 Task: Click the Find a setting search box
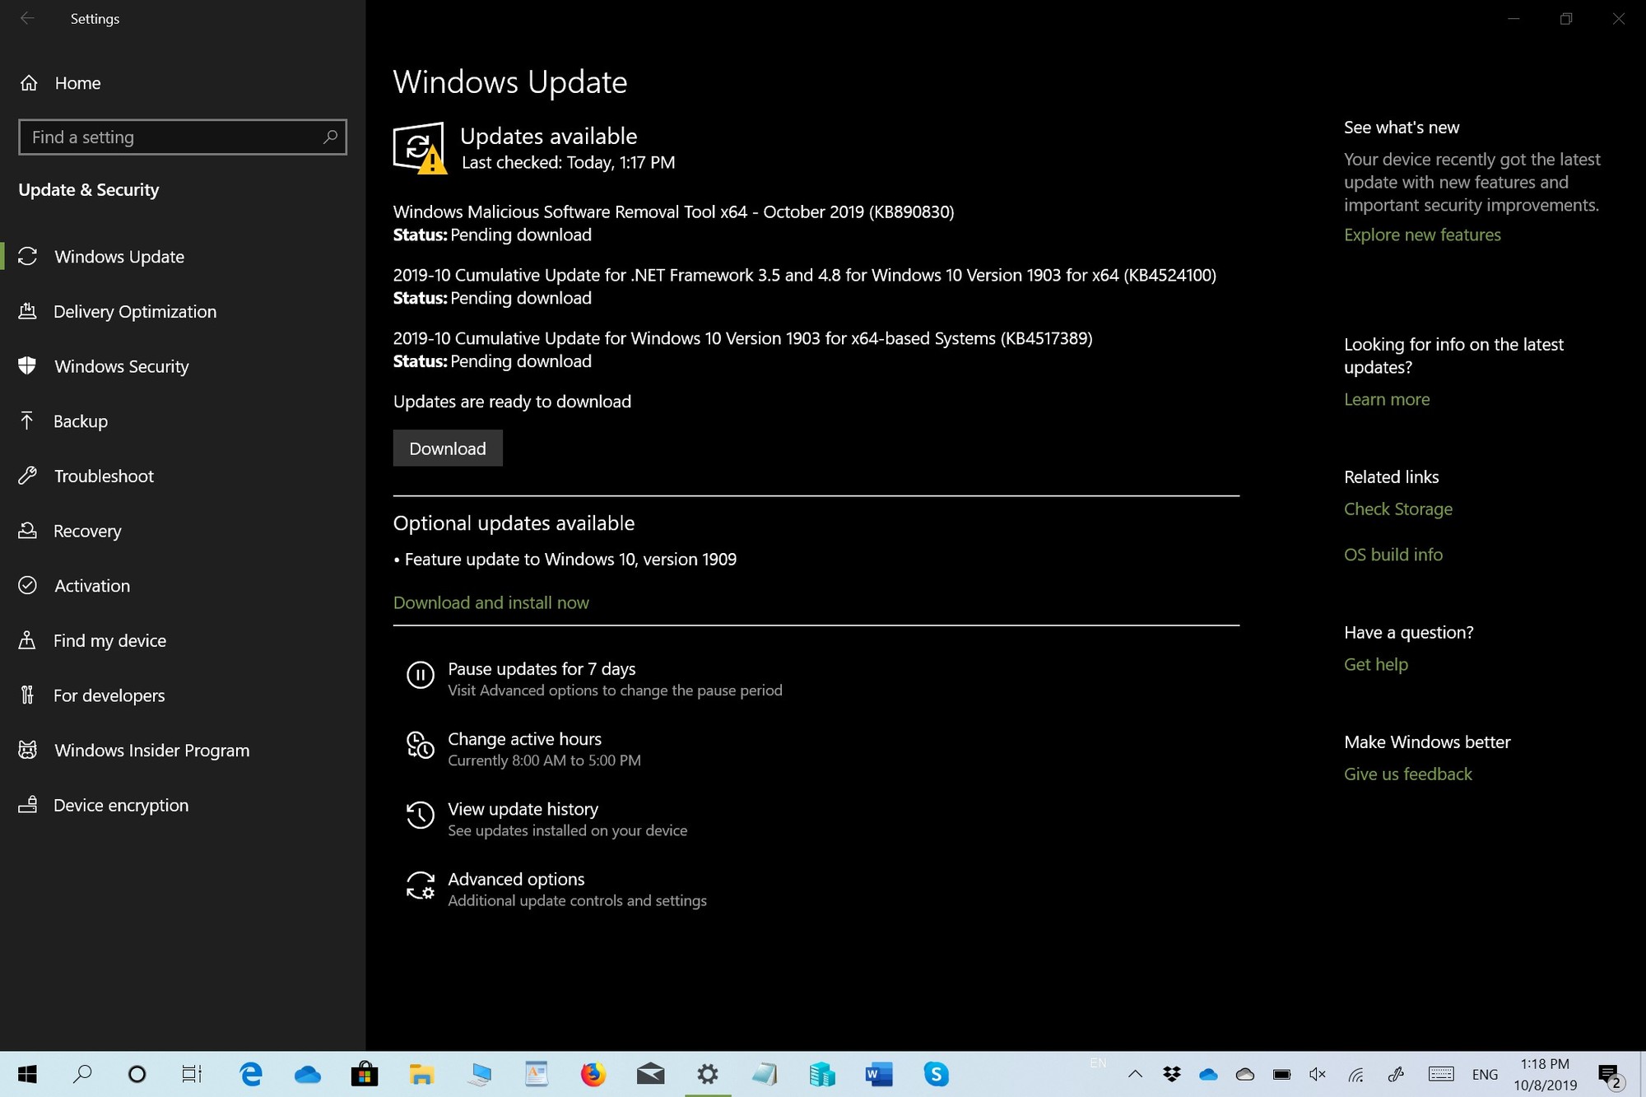click(x=182, y=137)
